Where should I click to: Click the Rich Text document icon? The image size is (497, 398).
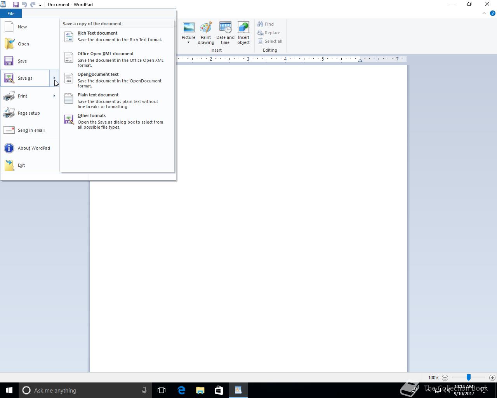click(x=69, y=37)
